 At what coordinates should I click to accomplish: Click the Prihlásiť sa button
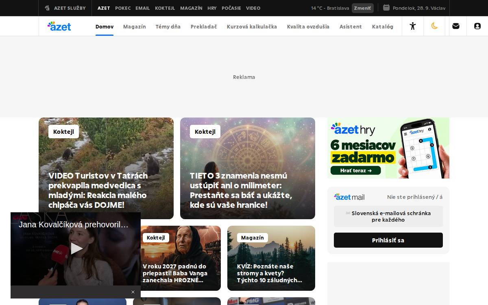point(388,240)
